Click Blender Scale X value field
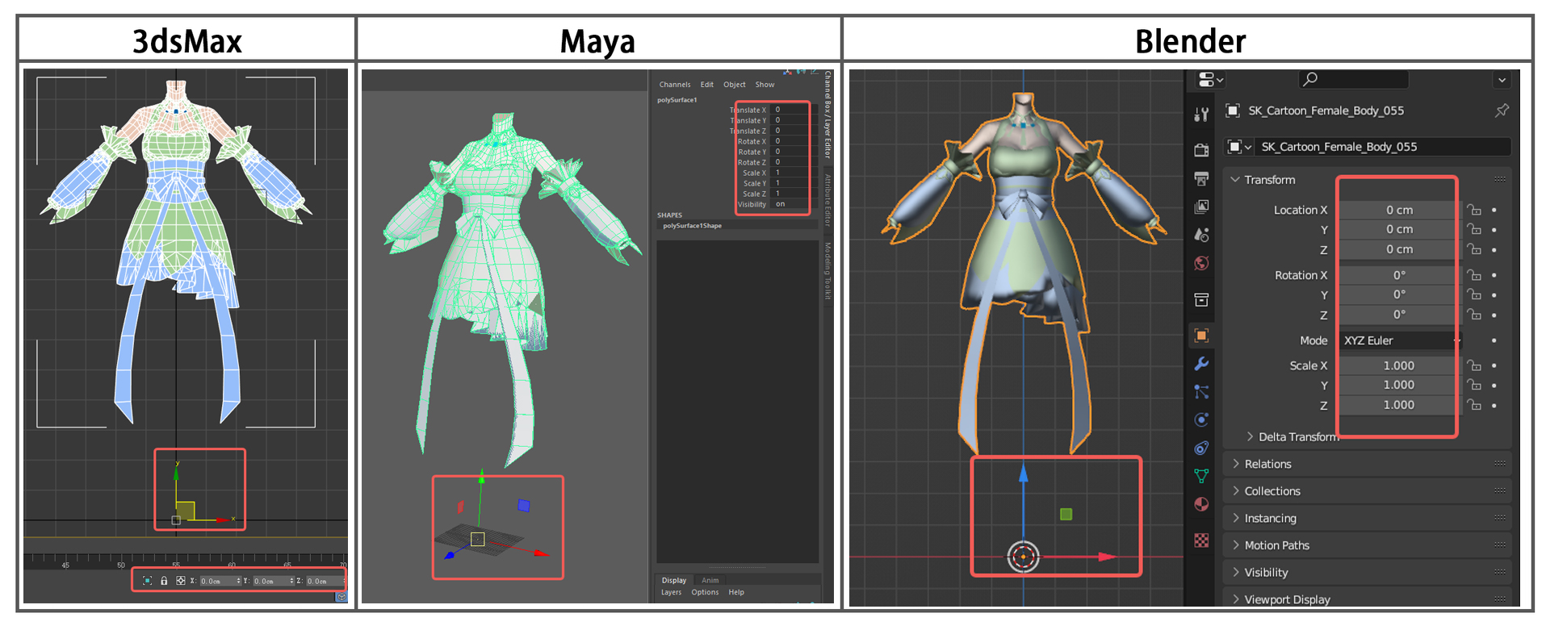This screenshot has height=630, width=1546. (1399, 365)
